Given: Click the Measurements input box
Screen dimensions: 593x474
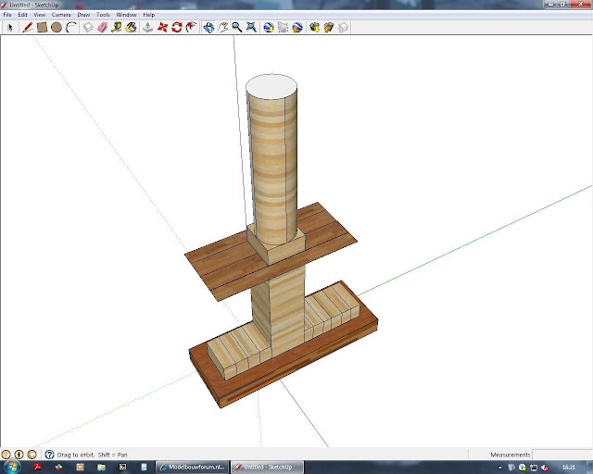Looking at the screenshot, I should point(561,455).
